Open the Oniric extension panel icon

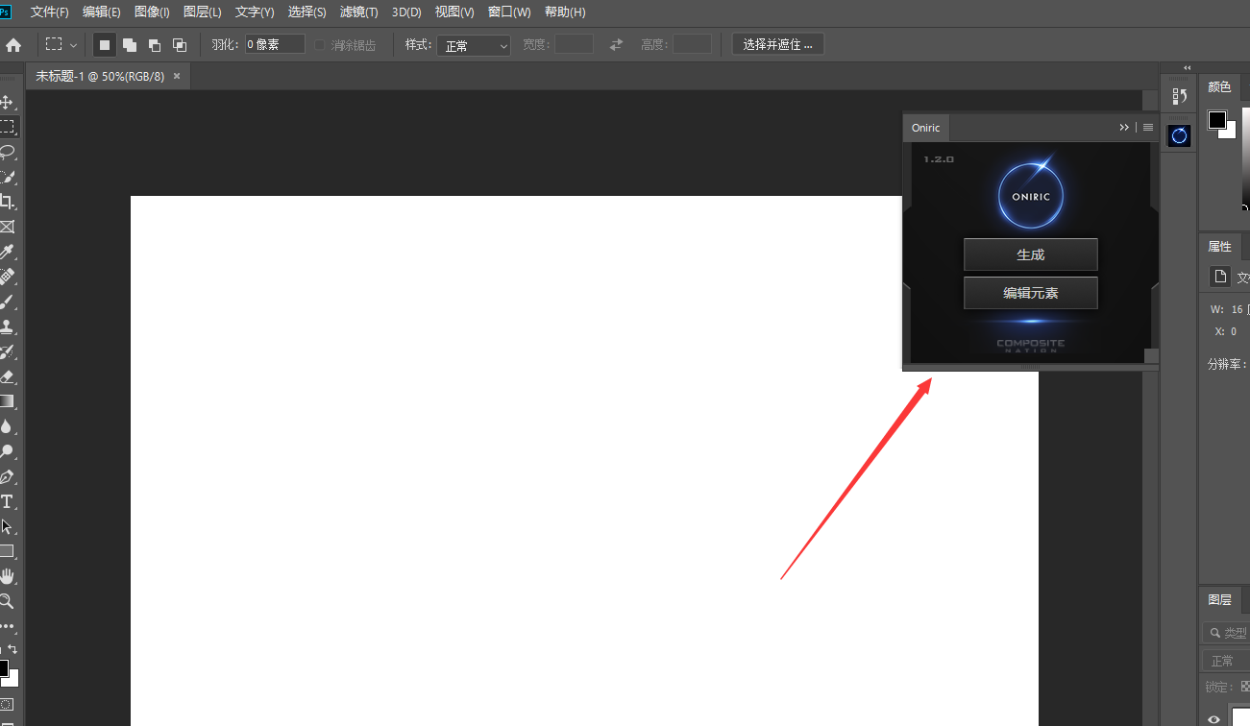tap(1179, 135)
